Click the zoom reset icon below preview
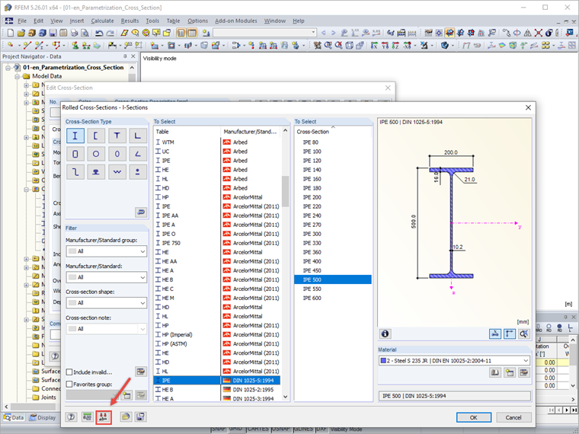 [x=523, y=333]
